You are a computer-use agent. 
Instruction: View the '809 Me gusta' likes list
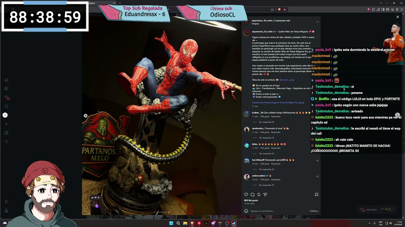[x=251, y=200]
